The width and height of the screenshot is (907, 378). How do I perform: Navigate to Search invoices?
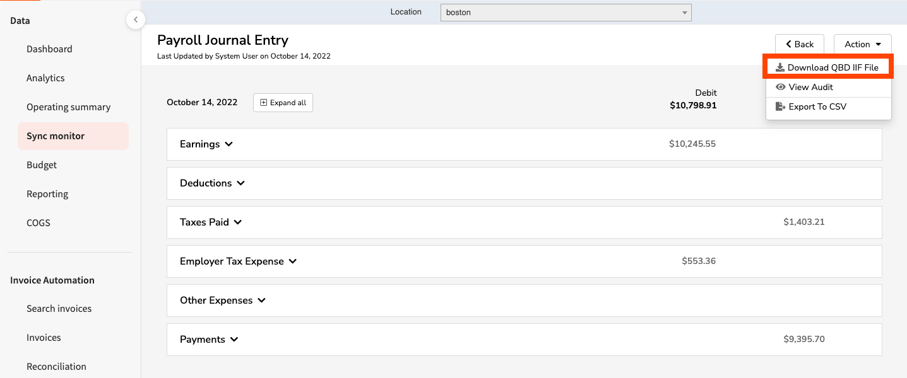pos(59,309)
